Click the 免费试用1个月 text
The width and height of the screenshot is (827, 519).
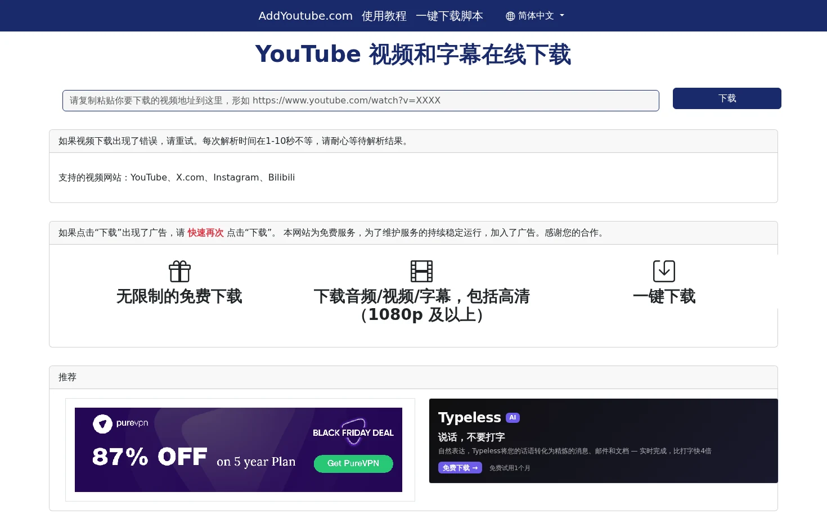click(x=510, y=468)
